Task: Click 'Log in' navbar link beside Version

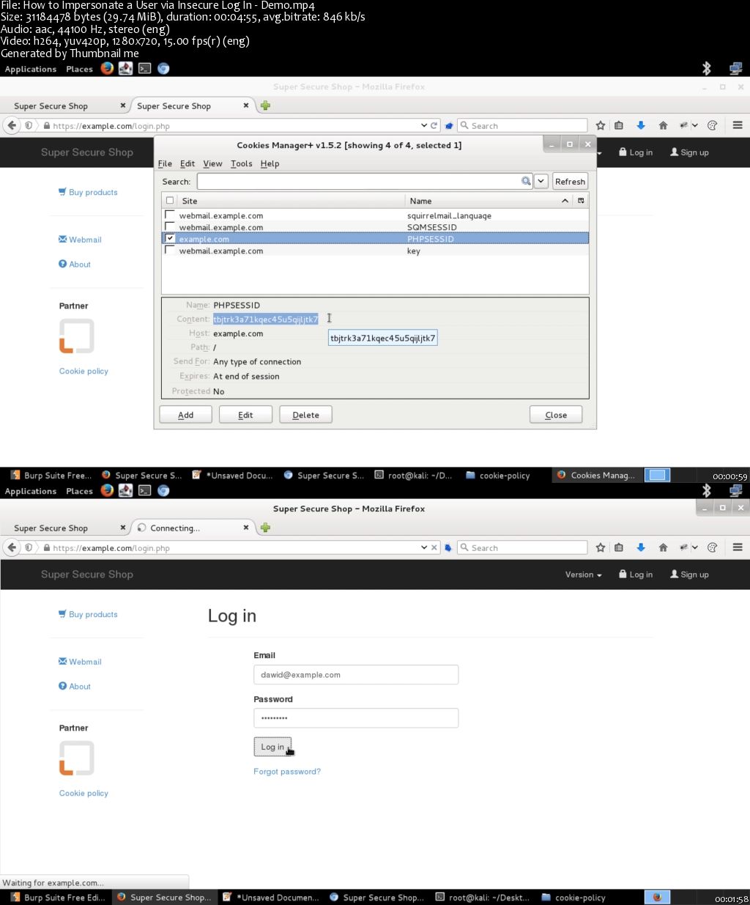Action: click(636, 575)
